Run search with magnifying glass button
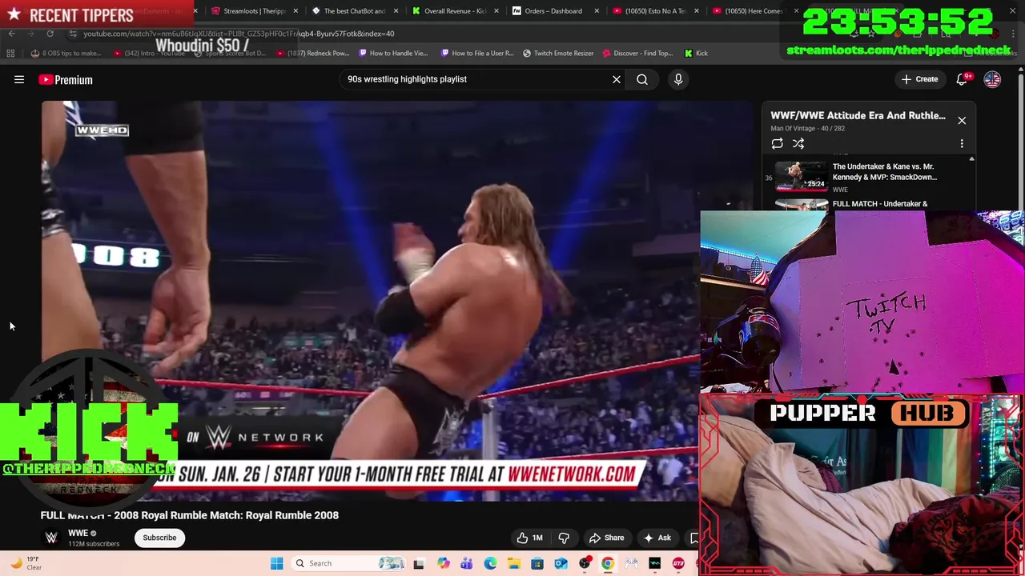 click(x=642, y=79)
